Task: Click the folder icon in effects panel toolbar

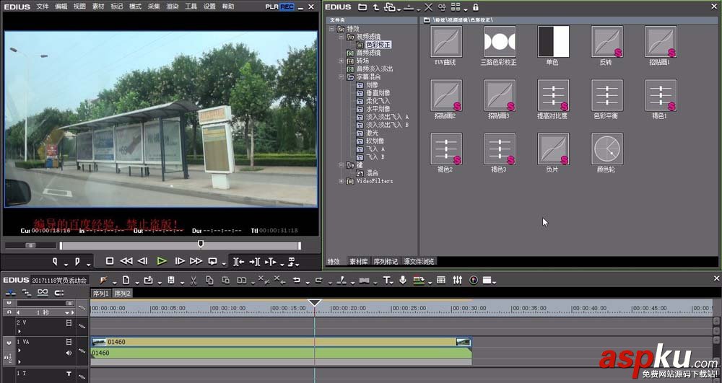Action: coord(362,7)
